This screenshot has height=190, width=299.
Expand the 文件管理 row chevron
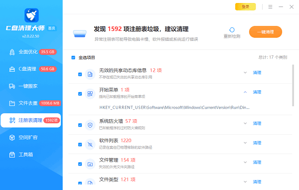(x=245, y=163)
